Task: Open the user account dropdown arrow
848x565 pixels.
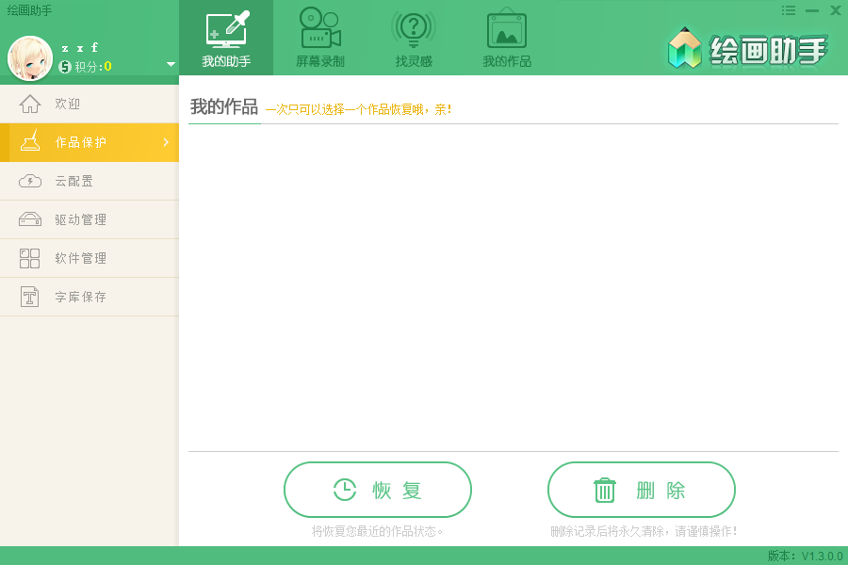Action: (171, 64)
